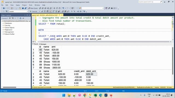
Task: Switch to the Results tab
Action: click(35, 44)
